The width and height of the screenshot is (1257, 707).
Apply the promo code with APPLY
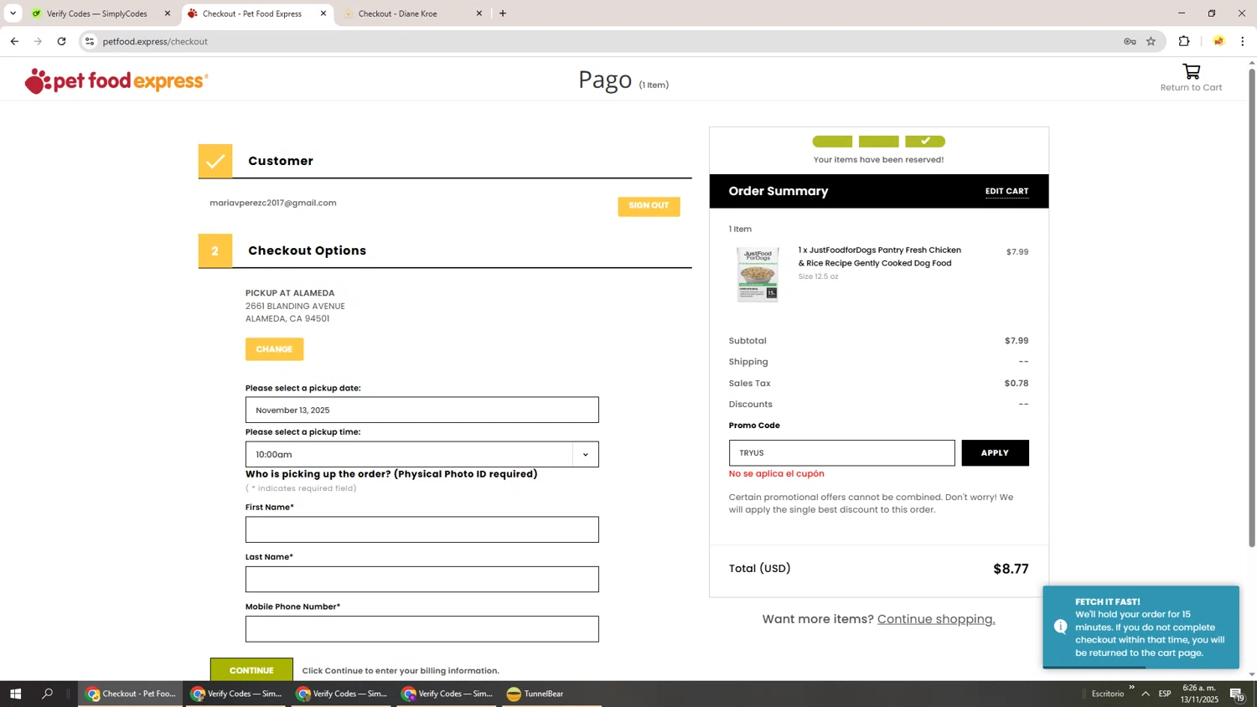click(995, 453)
